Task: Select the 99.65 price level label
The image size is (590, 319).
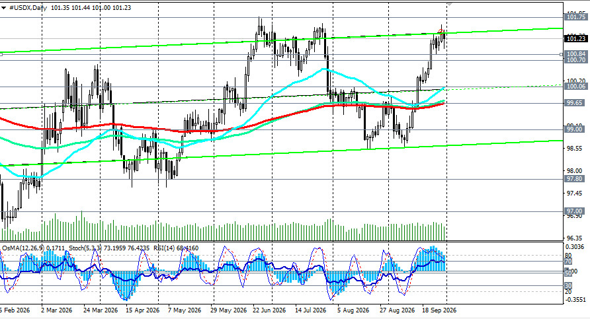Action: pos(574,103)
